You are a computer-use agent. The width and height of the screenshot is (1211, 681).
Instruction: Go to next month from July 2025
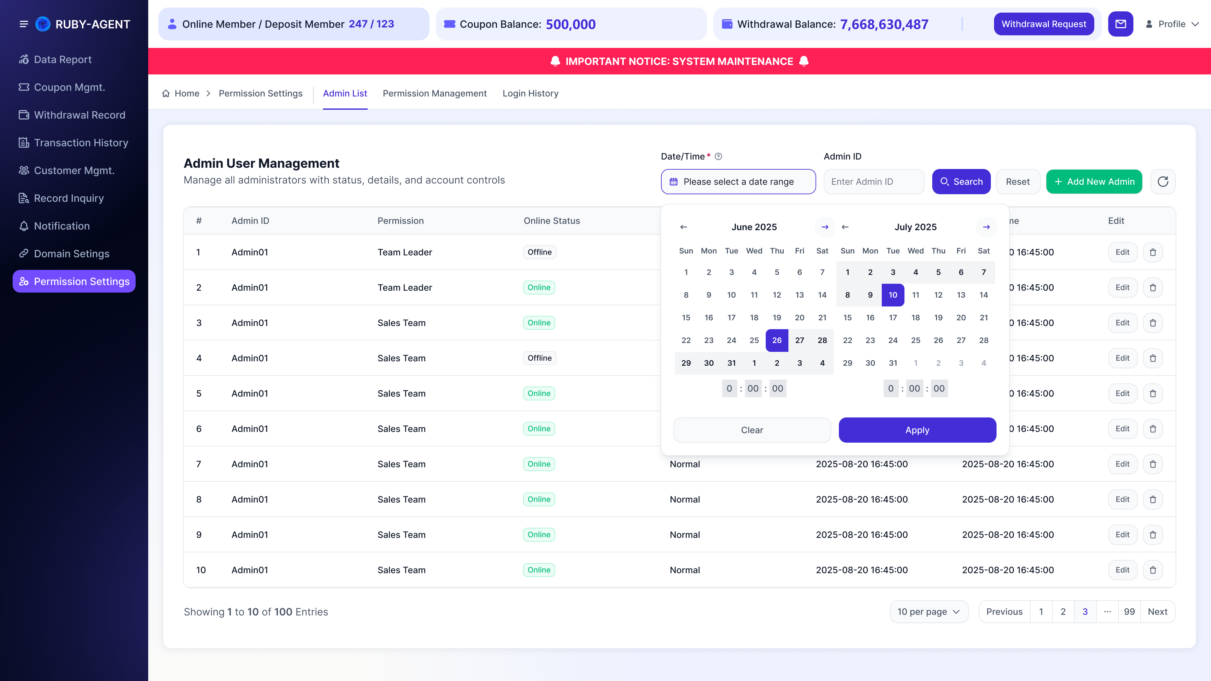986,227
